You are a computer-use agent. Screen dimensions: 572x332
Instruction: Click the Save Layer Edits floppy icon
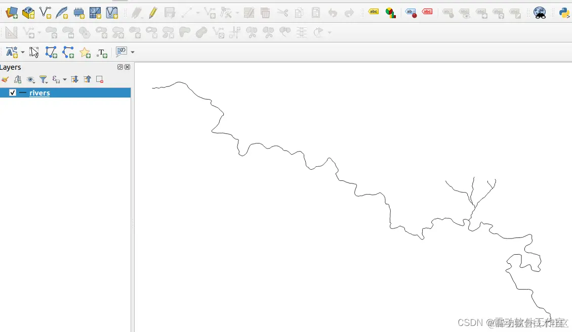pos(170,13)
